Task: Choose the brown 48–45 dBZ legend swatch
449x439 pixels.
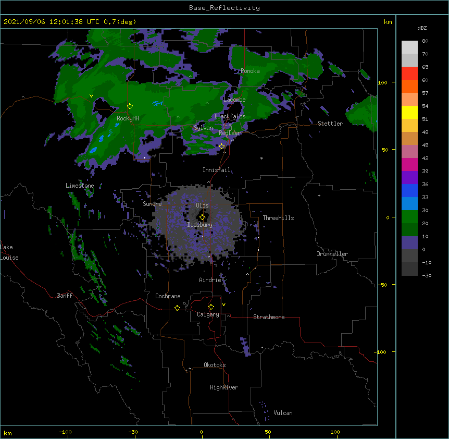Action: [x=409, y=138]
